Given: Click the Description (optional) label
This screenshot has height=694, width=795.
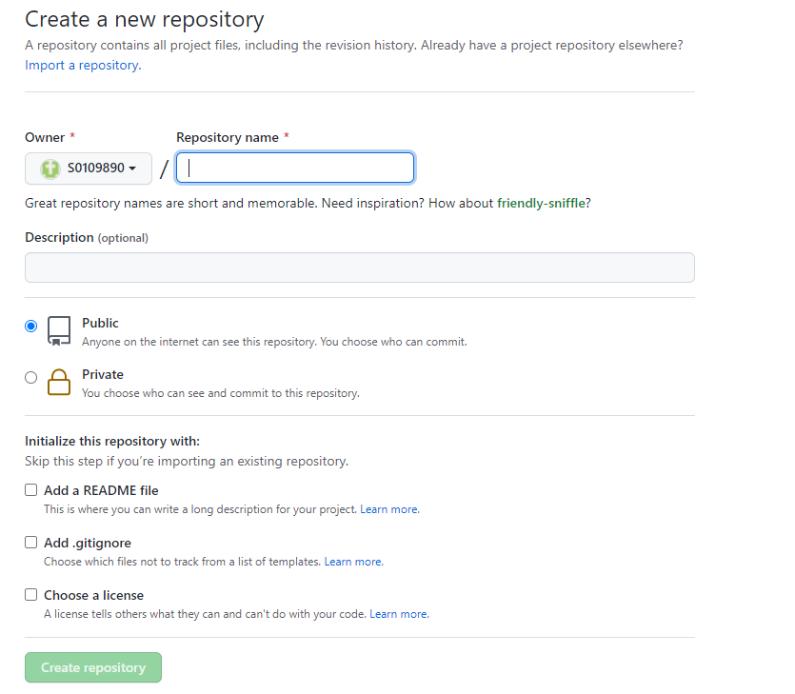Looking at the screenshot, I should point(87,237).
